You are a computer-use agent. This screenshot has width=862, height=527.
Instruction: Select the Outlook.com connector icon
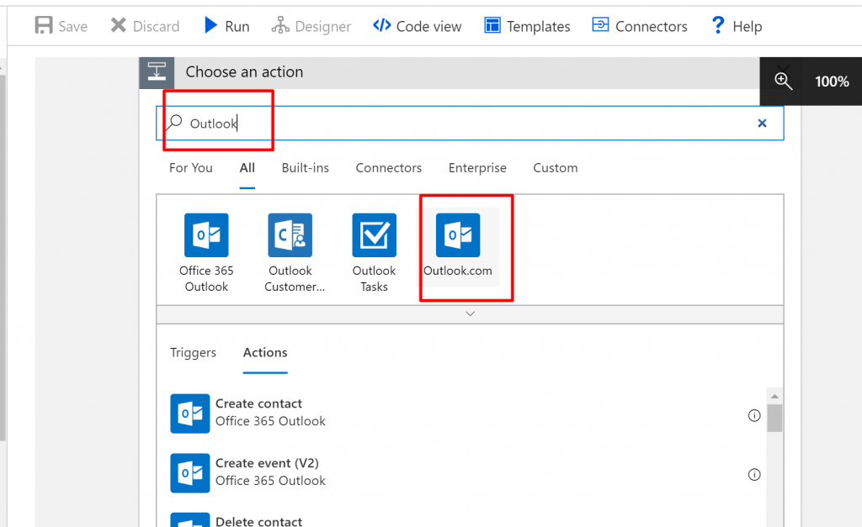pos(458,235)
